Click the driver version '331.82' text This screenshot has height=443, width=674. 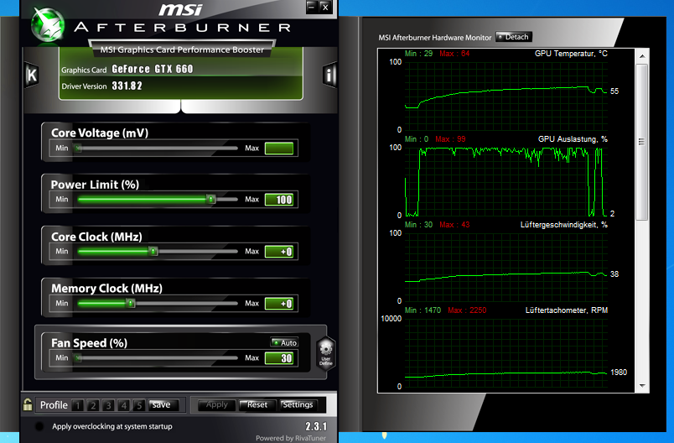[127, 86]
